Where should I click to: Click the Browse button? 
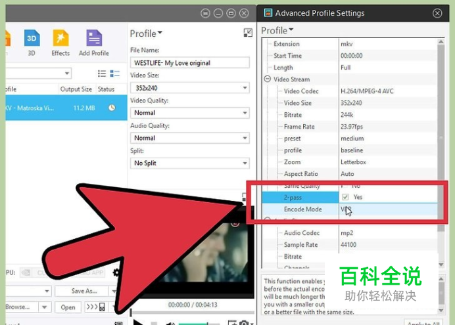click(20, 307)
